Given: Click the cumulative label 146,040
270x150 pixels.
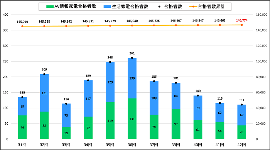Looking at the screenshot, I should pyautogui.click(x=132, y=21).
